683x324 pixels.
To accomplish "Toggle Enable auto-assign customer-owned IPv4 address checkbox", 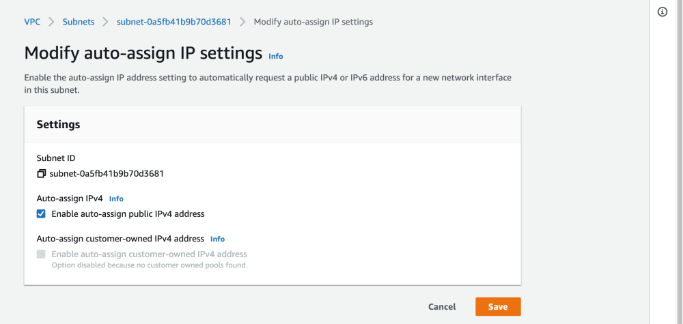I will tap(42, 254).
